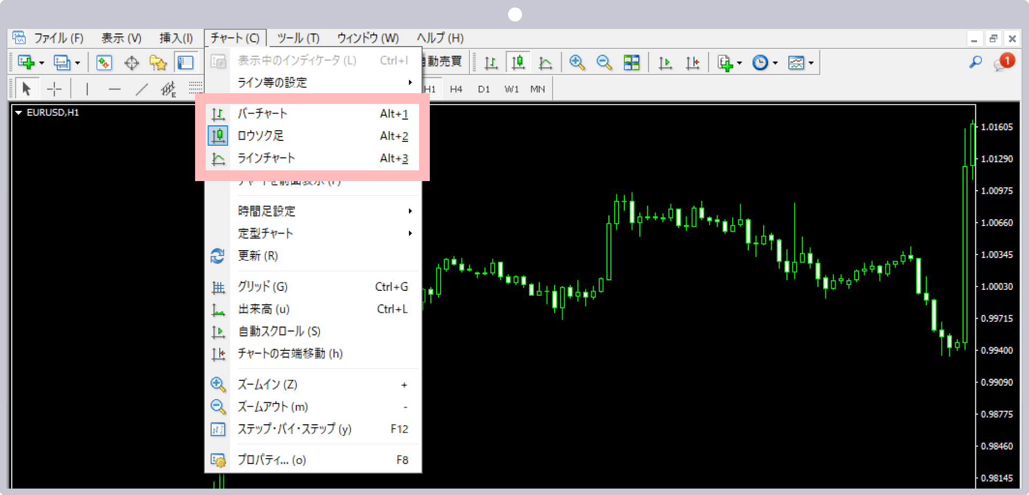Click the indicators list toolbar icon
This screenshot has height=495, width=1029.
725,63
